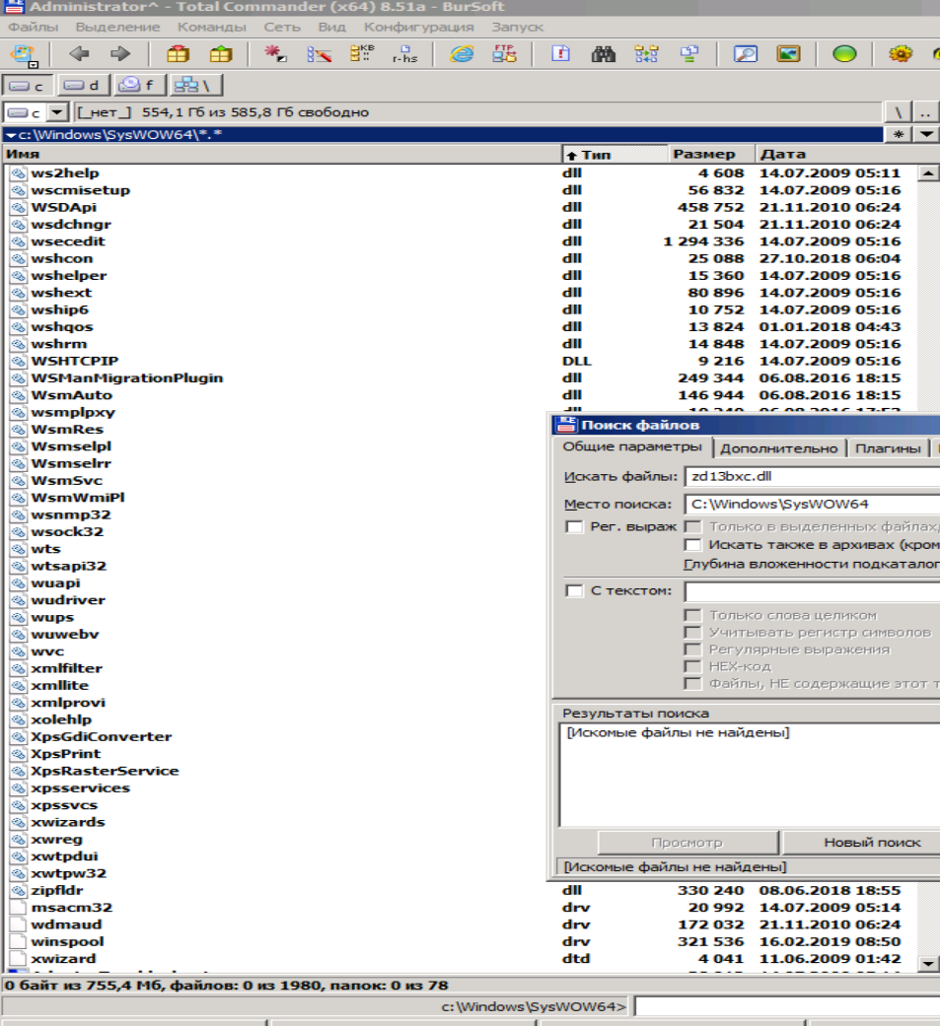
Task: Toggle Только слова целиком checkbox
Action: click(x=692, y=616)
